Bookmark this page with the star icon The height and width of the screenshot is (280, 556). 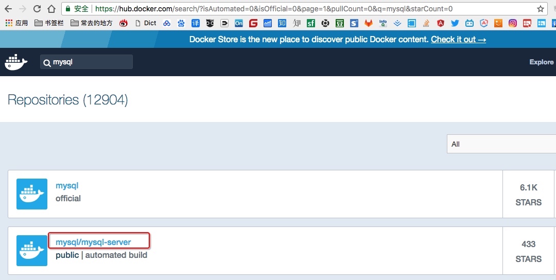click(541, 9)
